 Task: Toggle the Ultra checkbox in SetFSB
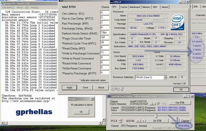(159, 104)
